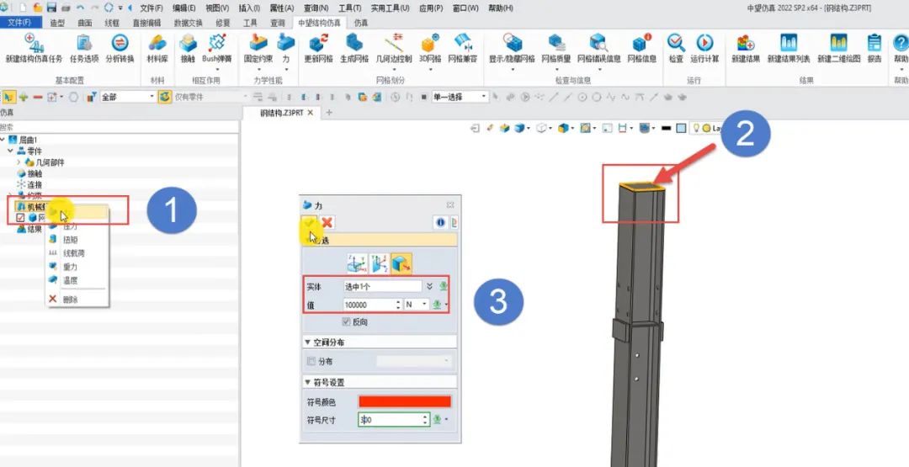Viewport: 909px width, 467px height.
Task: Click the 报告 report icon
Action: point(874,44)
